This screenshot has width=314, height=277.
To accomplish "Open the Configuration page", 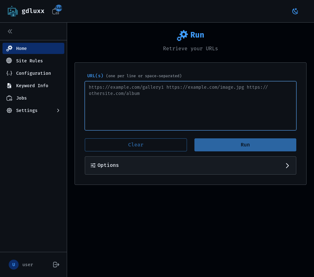I will [x=33, y=73].
